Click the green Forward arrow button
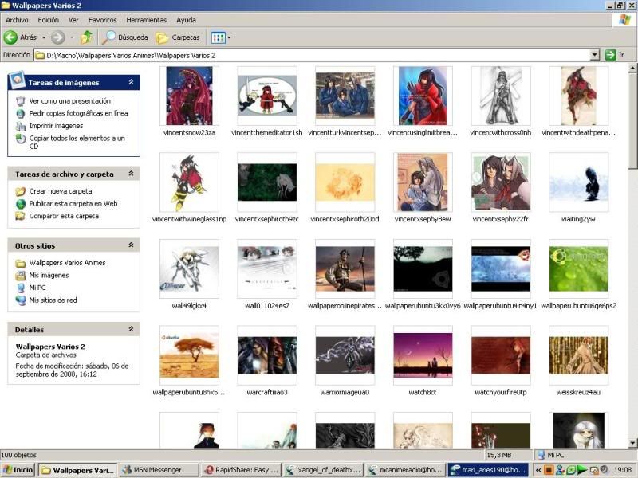 57,37
